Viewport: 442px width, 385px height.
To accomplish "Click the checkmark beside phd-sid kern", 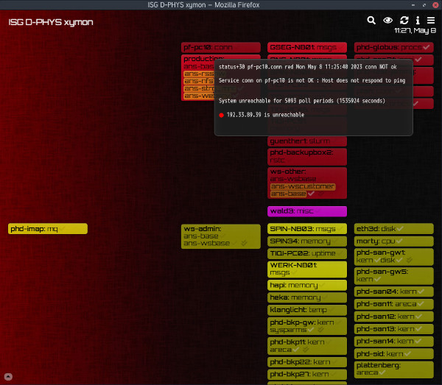I will [x=407, y=354].
